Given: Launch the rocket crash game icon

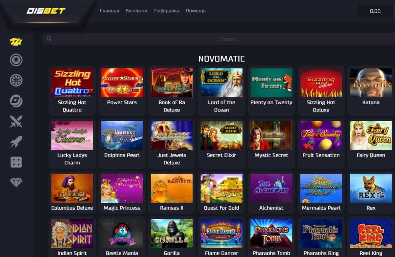Looking at the screenshot, I should click(x=16, y=142).
